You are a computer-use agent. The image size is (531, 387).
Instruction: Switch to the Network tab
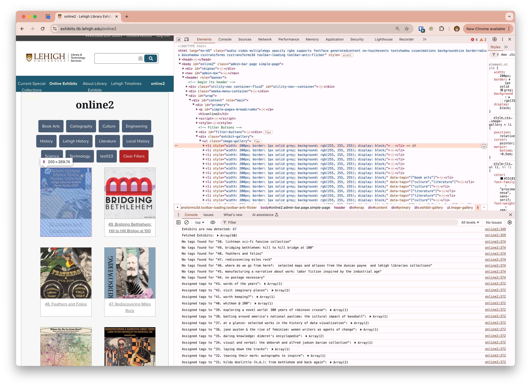tap(265, 39)
